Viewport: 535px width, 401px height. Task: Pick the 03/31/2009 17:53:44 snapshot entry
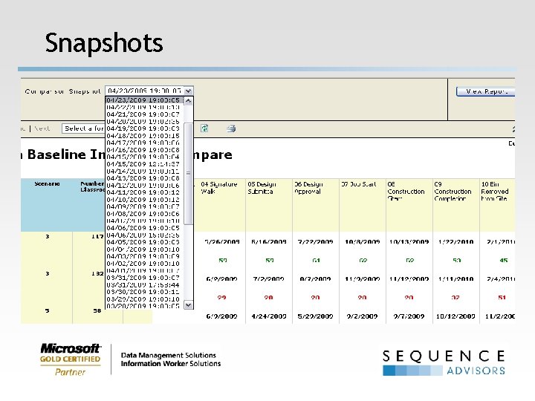(145, 285)
